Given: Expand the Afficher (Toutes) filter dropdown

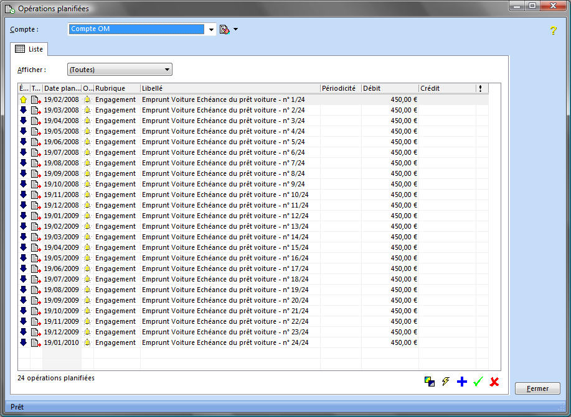Looking at the screenshot, I should coord(167,70).
